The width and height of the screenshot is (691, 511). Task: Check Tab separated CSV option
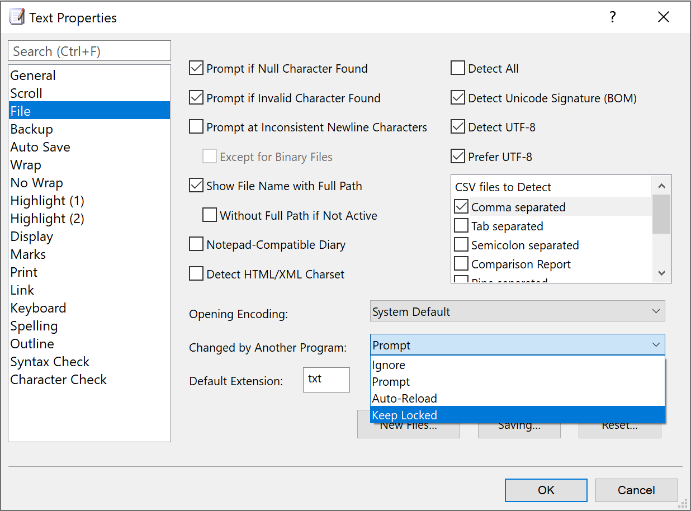[x=461, y=226]
